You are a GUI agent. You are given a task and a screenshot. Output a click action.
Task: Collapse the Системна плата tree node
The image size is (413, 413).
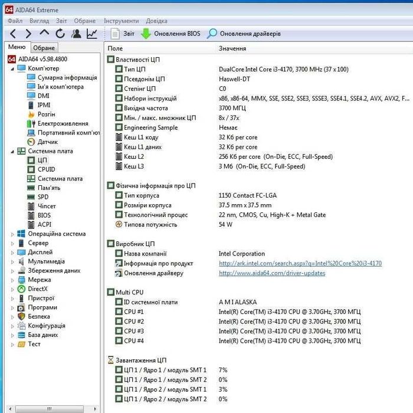point(12,152)
